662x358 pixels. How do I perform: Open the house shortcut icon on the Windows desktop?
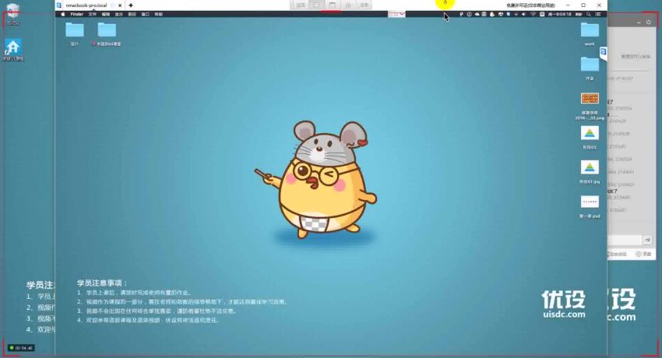12,50
